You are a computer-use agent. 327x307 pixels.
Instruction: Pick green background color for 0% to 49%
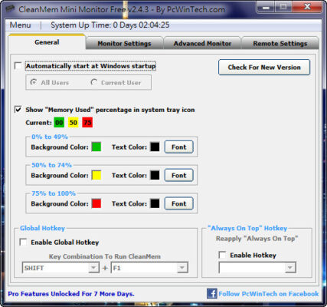coord(96,147)
